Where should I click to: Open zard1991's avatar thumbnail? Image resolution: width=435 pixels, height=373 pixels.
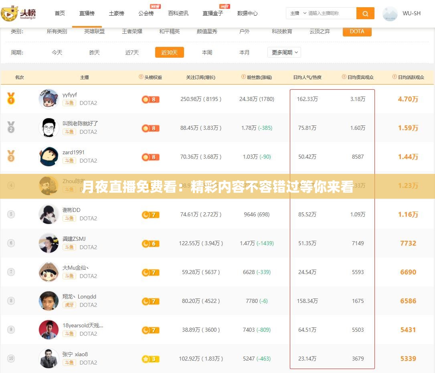click(49, 156)
